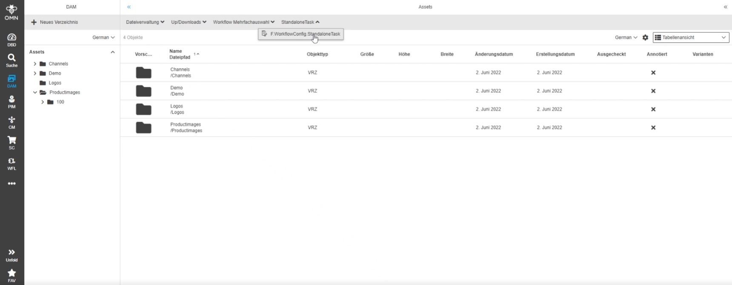Sort by the Änderungsdatum column header
The width and height of the screenshot is (732, 285).
pos(494,54)
